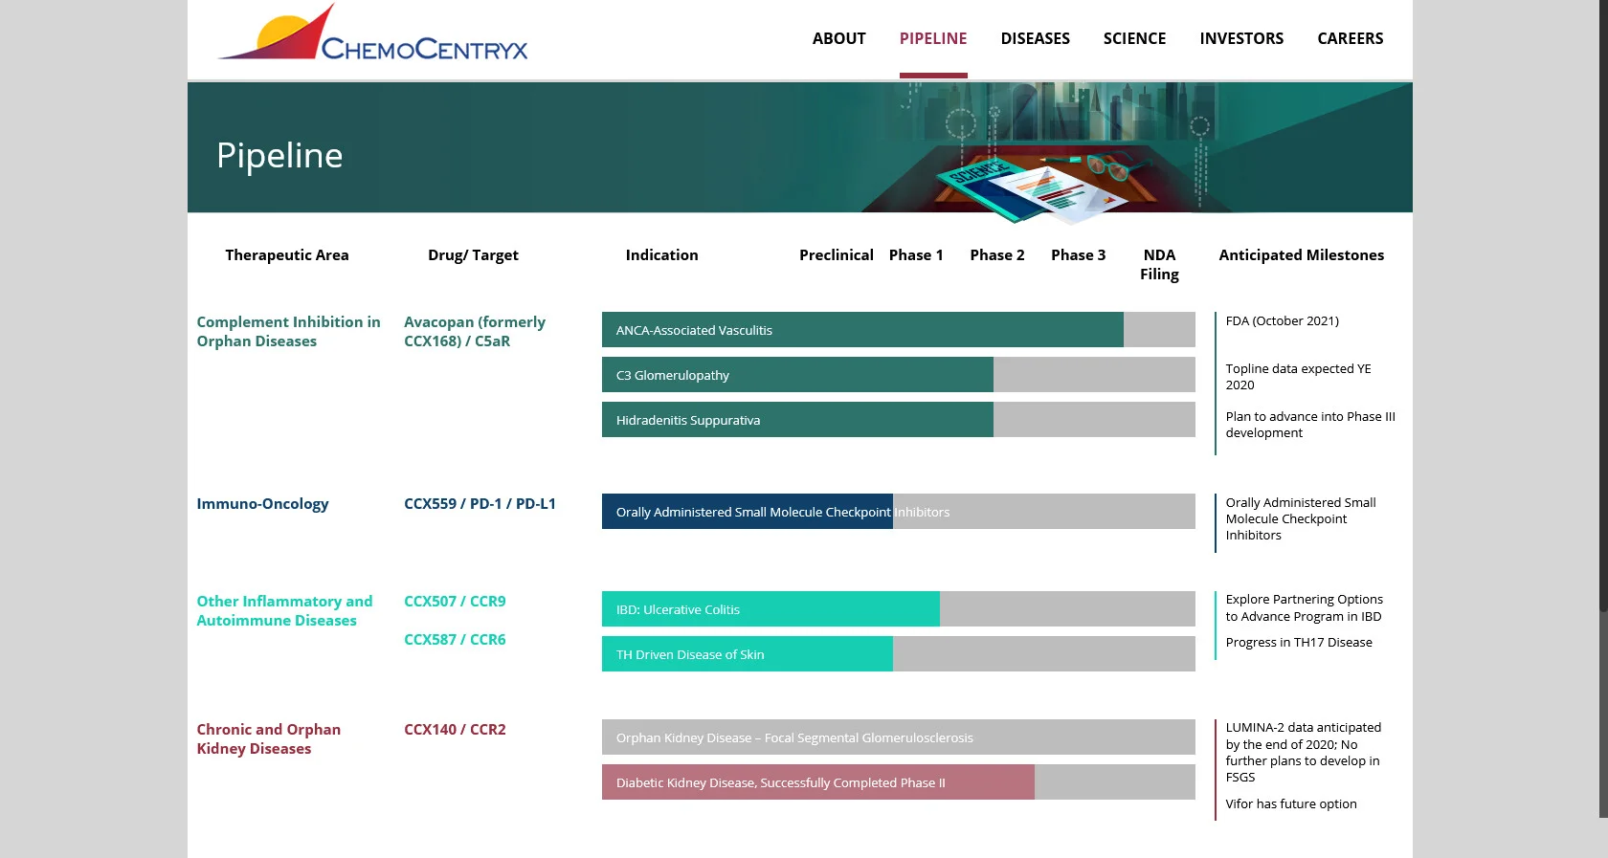The image size is (1608, 858).
Task: Visit the Careers page
Action: tap(1351, 38)
